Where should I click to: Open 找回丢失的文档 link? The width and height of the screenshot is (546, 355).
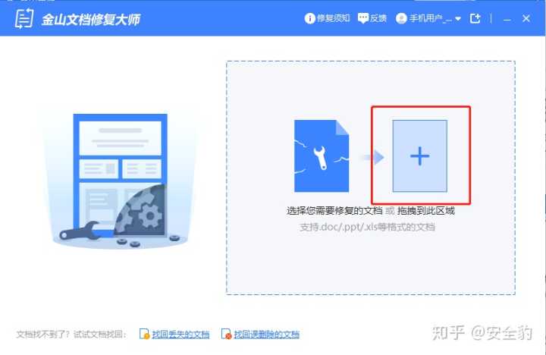[180, 335]
